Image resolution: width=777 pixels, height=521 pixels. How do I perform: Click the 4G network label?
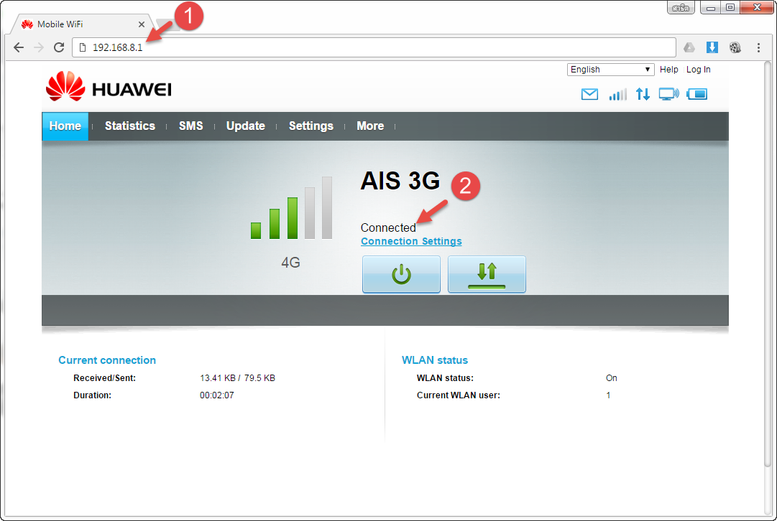(291, 262)
